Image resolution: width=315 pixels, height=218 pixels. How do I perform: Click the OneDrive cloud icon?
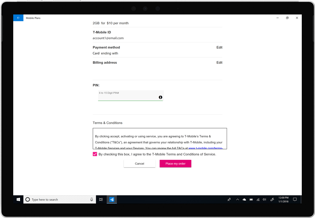pos(244,200)
